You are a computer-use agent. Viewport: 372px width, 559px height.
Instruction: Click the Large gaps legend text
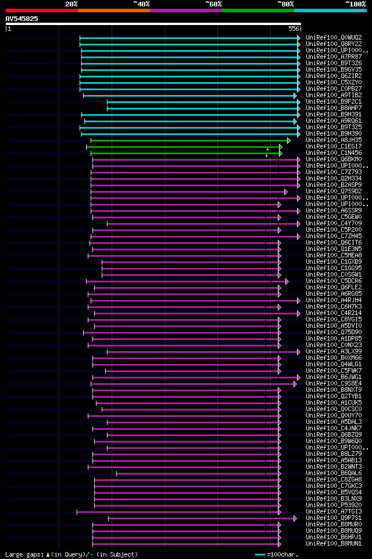coord(71,554)
